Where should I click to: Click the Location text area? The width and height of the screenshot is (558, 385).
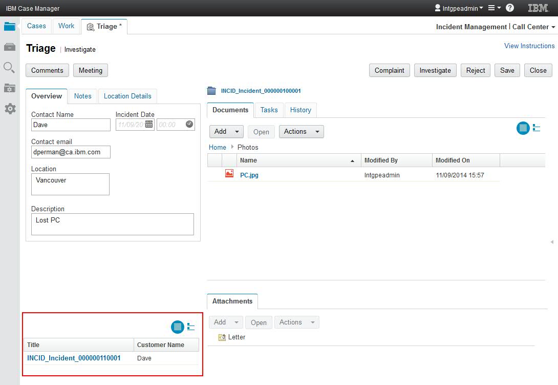click(70, 185)
